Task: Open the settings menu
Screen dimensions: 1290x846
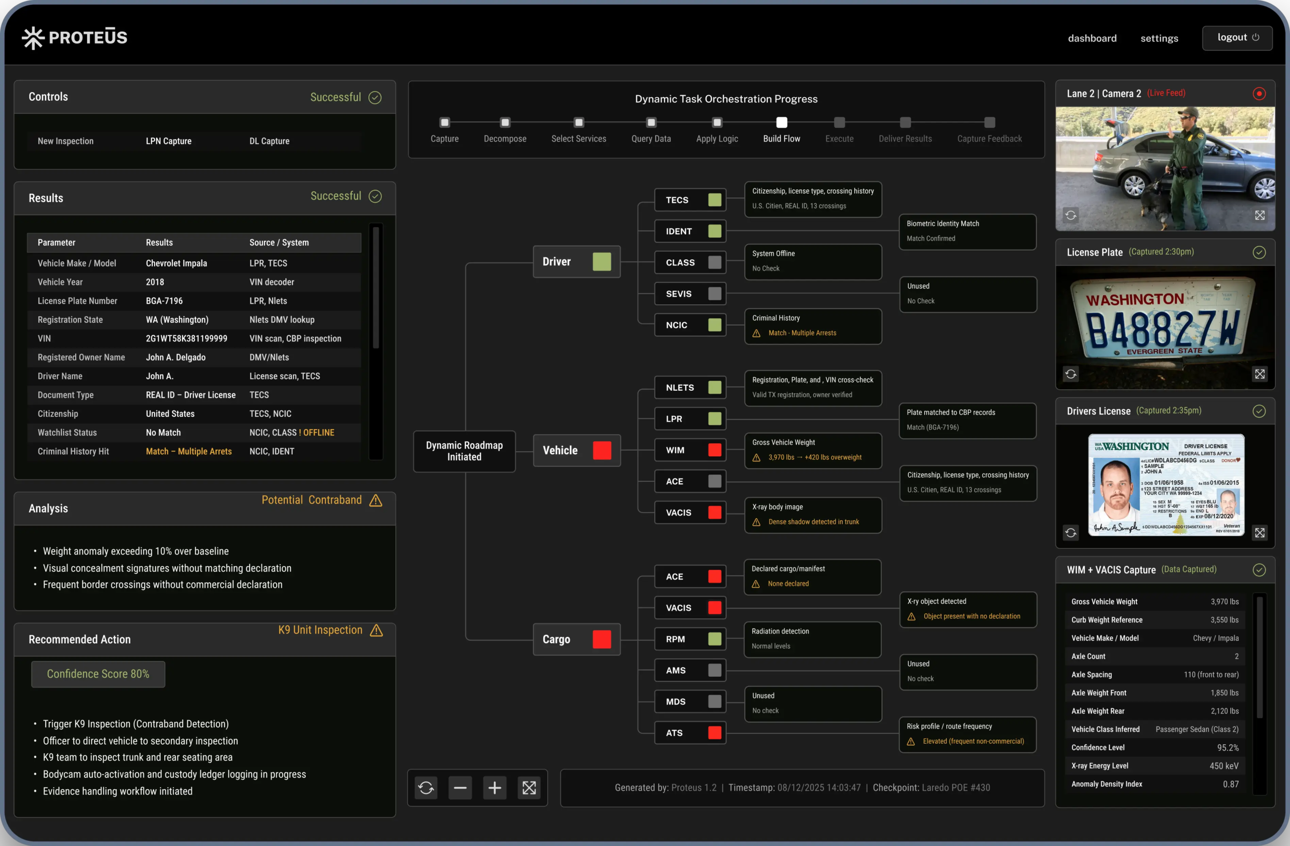Action: click(x=1159, y=38)
